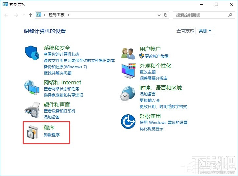238x176 pixels.
Task: Minimize the 控制面板 window
Action: (202, 4)
